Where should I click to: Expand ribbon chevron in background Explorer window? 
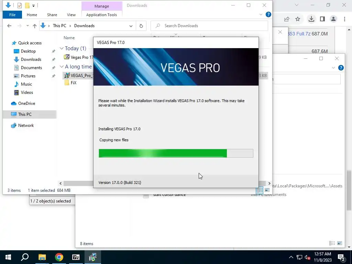[x=333, y=68]
